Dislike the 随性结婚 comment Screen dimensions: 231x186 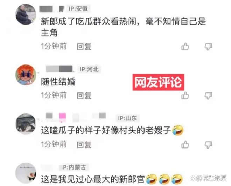(208, 96)
